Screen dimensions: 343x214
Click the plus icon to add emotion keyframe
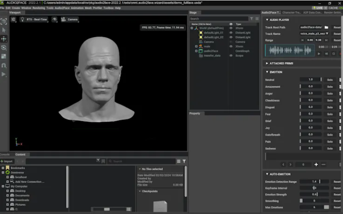pos(316,164)
